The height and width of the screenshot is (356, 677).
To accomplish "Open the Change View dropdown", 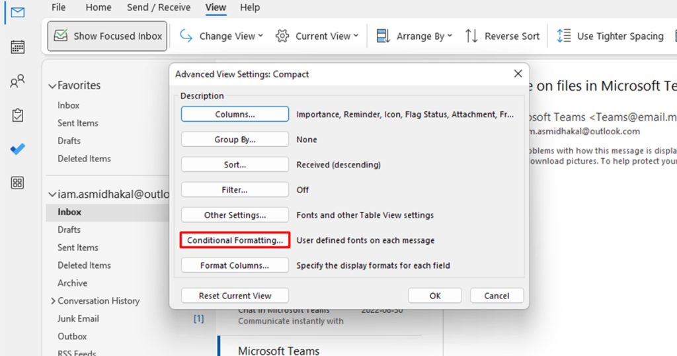I will coord(221,36).
